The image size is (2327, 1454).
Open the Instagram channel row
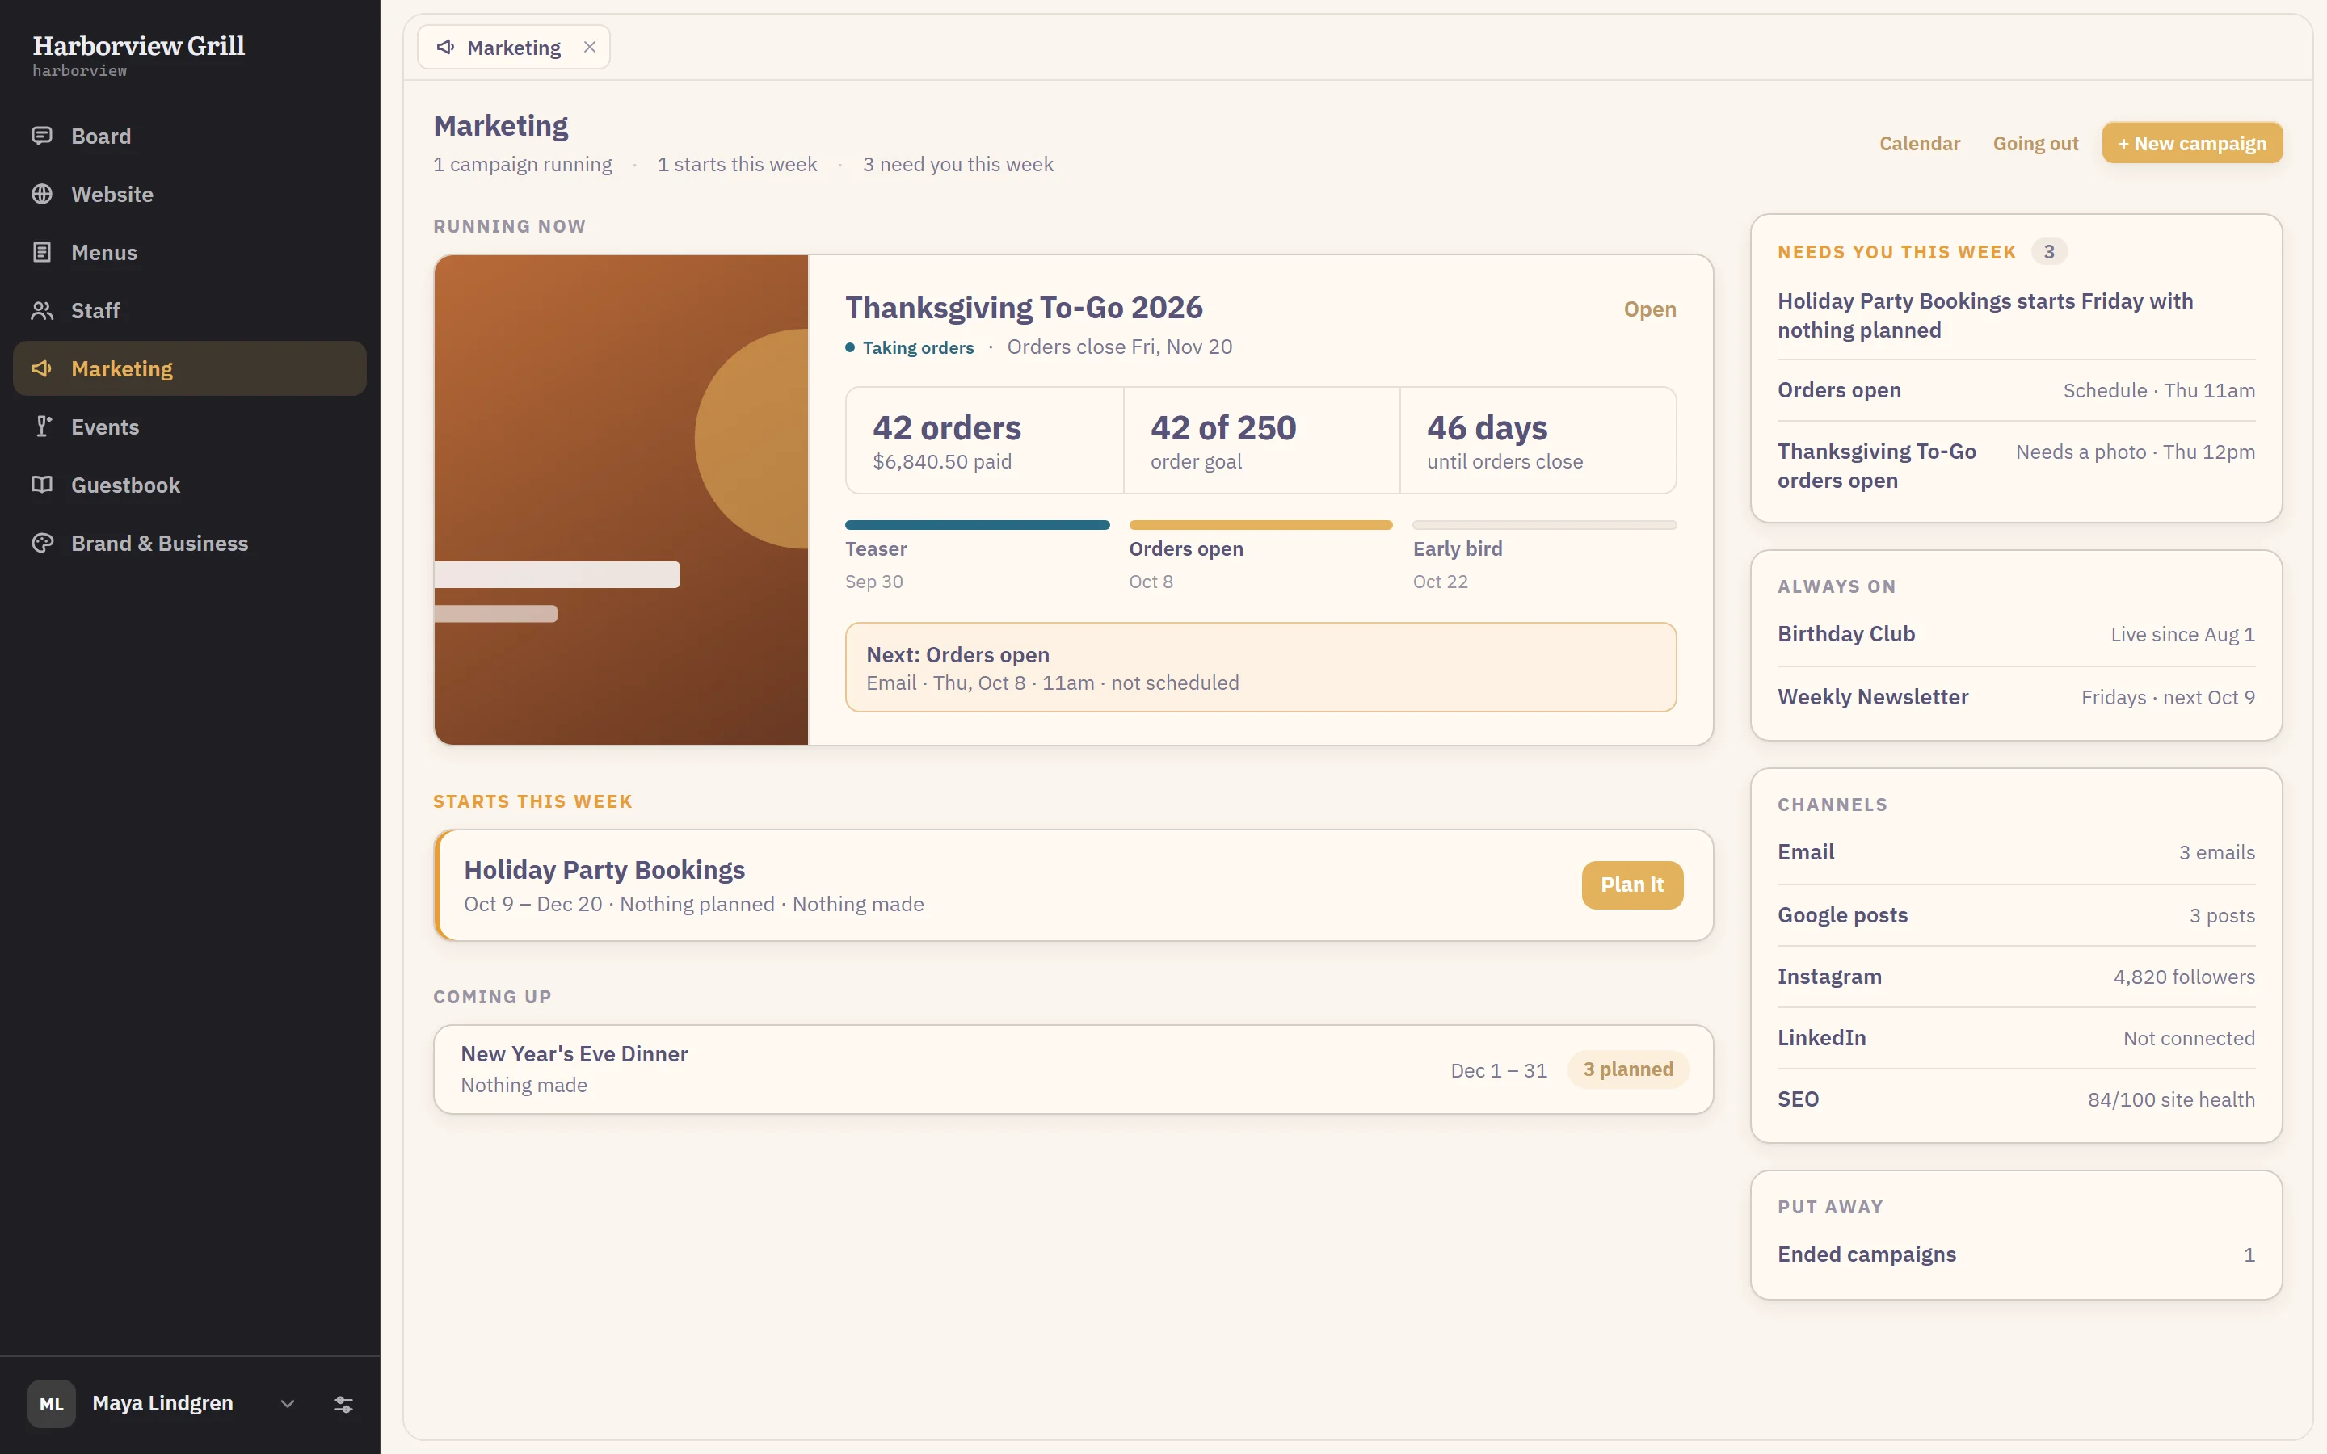pos(2015,977)
